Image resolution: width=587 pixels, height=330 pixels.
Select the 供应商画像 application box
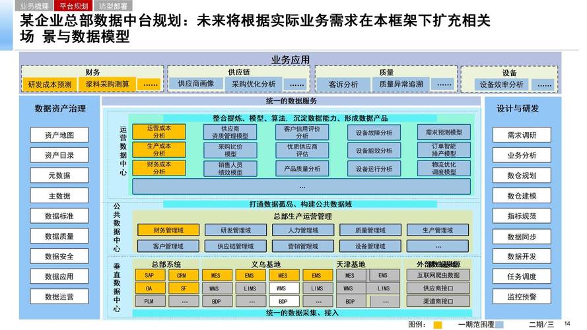(195, 84)
